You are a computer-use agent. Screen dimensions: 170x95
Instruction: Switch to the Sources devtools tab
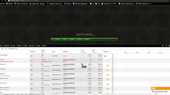[13, 46]
